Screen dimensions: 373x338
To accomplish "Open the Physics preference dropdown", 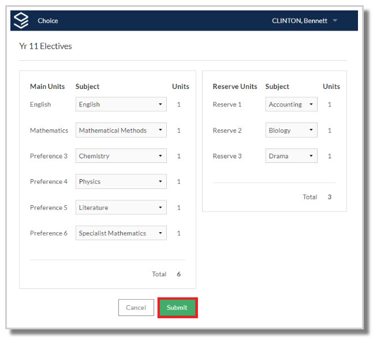I will pyautogui.click(x=121, y=181).
